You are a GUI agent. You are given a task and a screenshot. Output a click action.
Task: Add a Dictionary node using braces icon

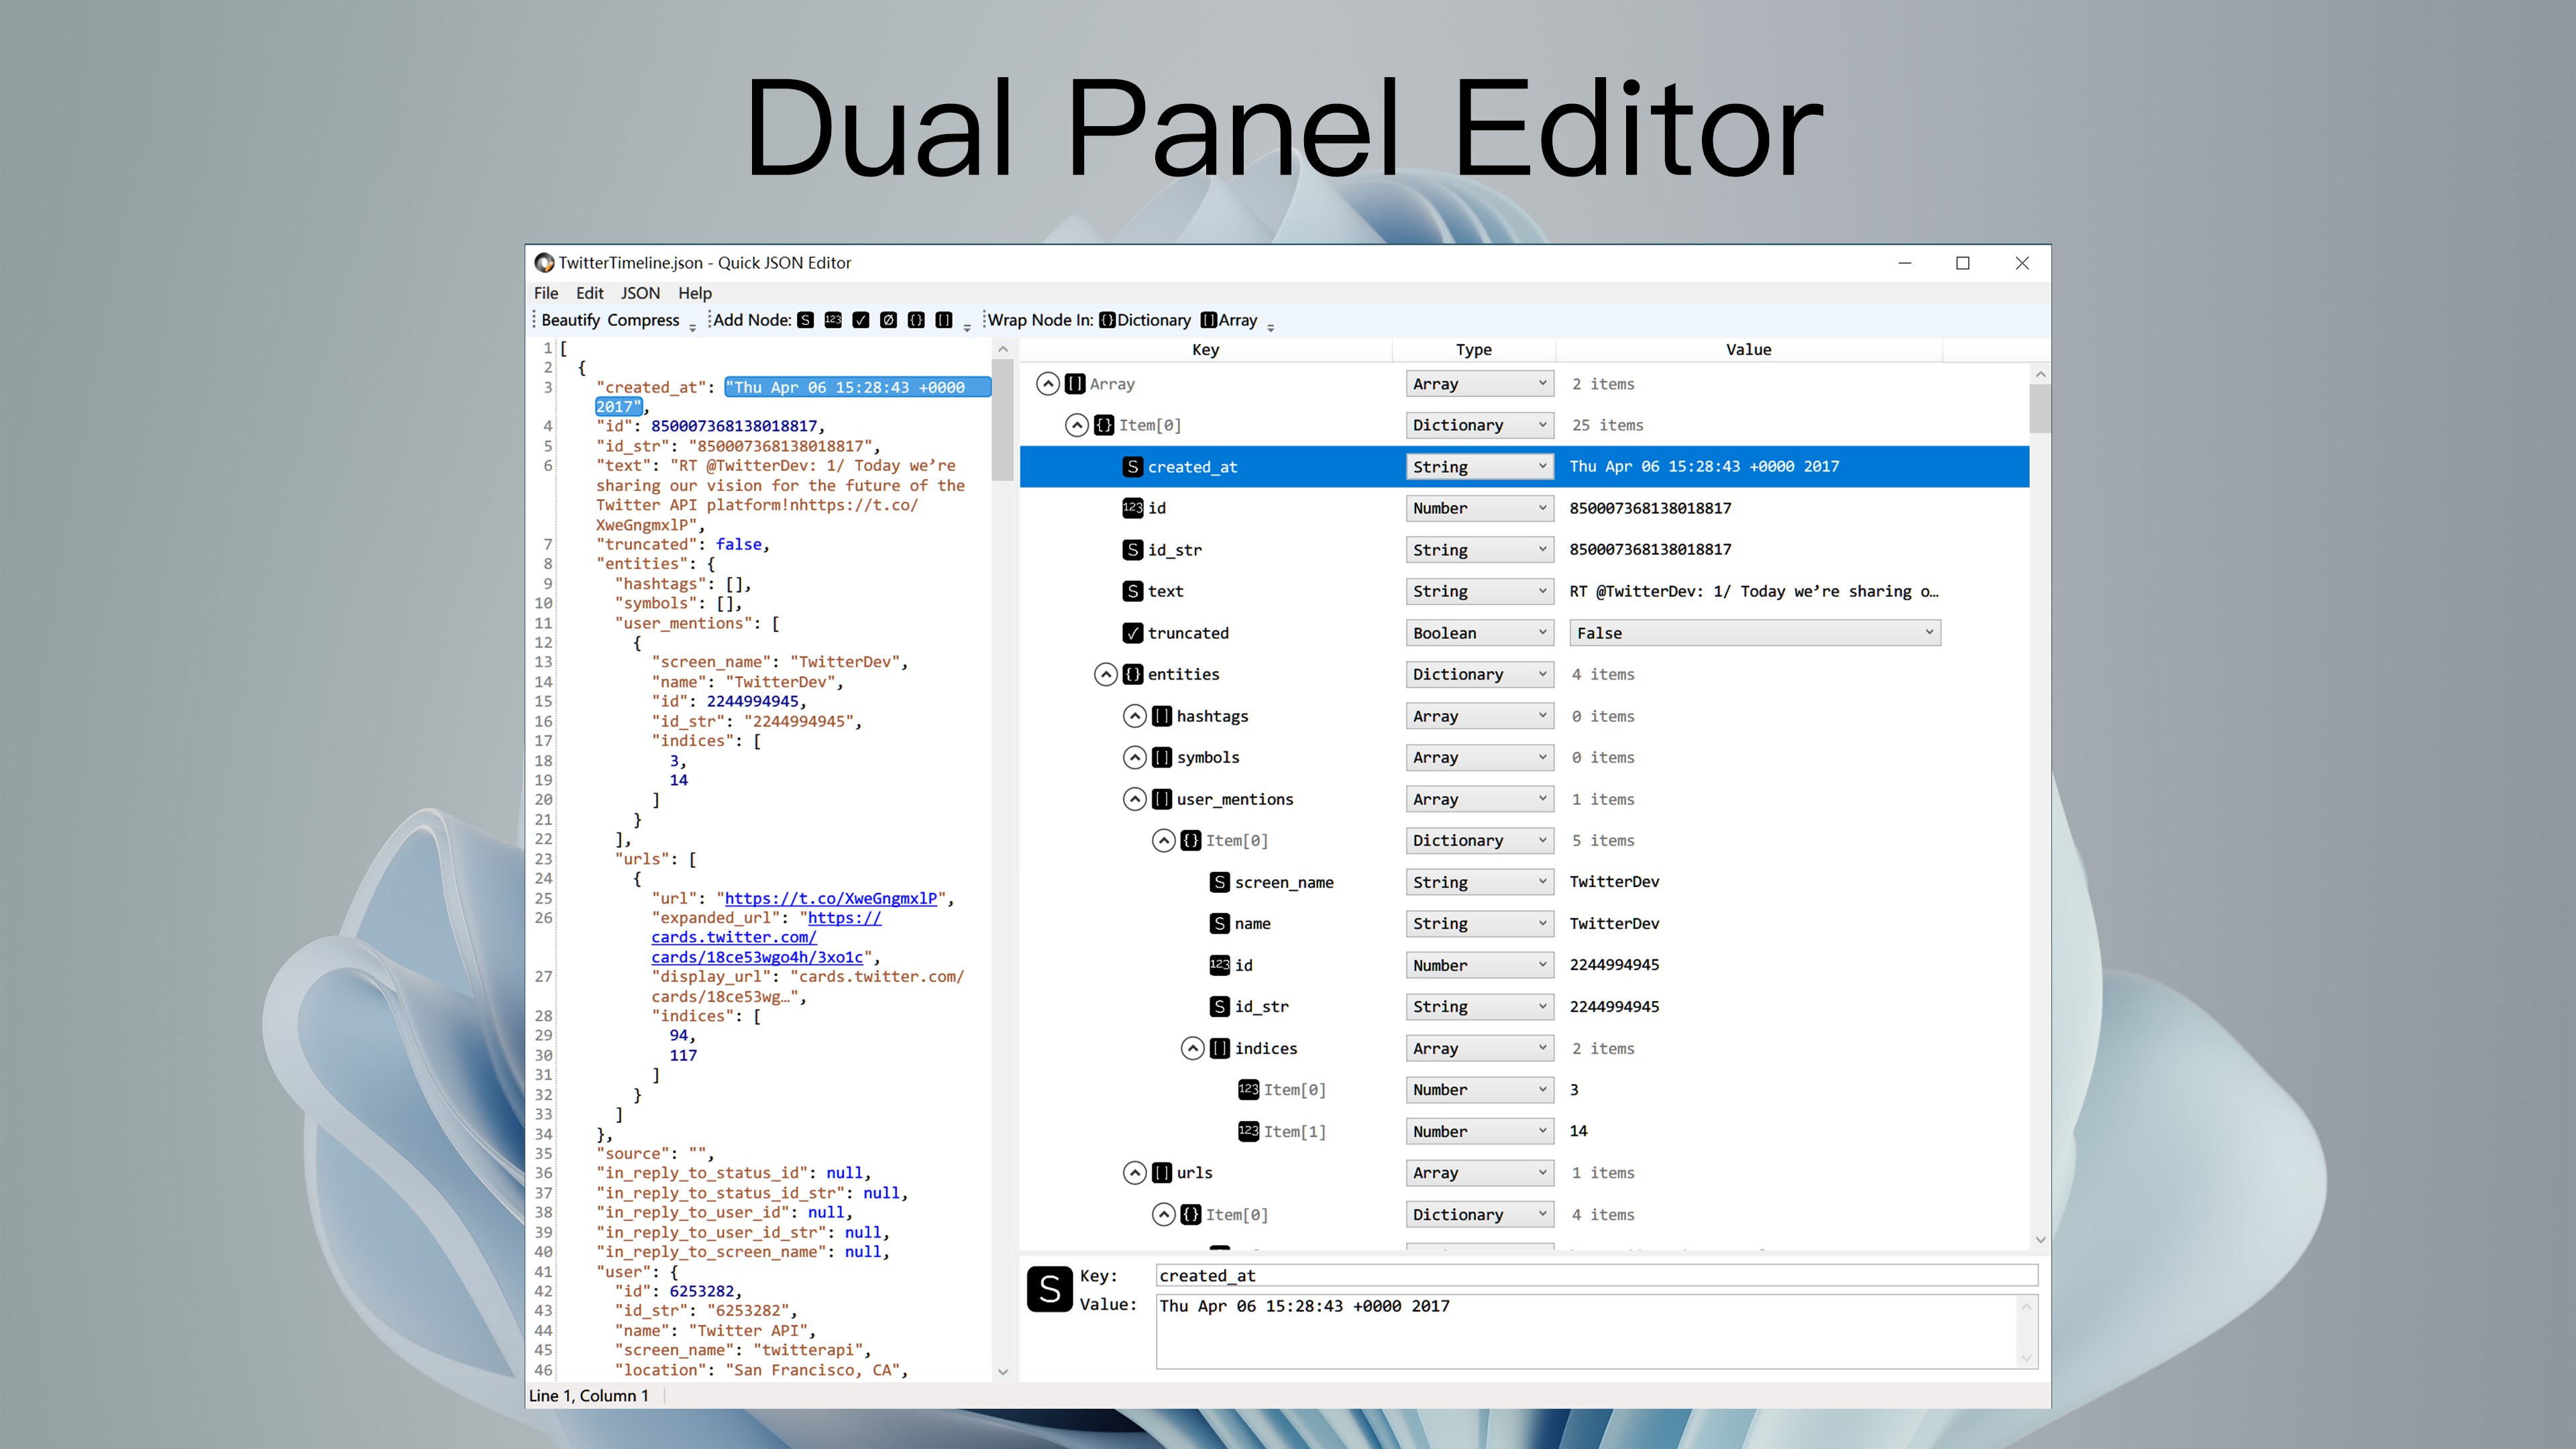[x=916, y=320]
